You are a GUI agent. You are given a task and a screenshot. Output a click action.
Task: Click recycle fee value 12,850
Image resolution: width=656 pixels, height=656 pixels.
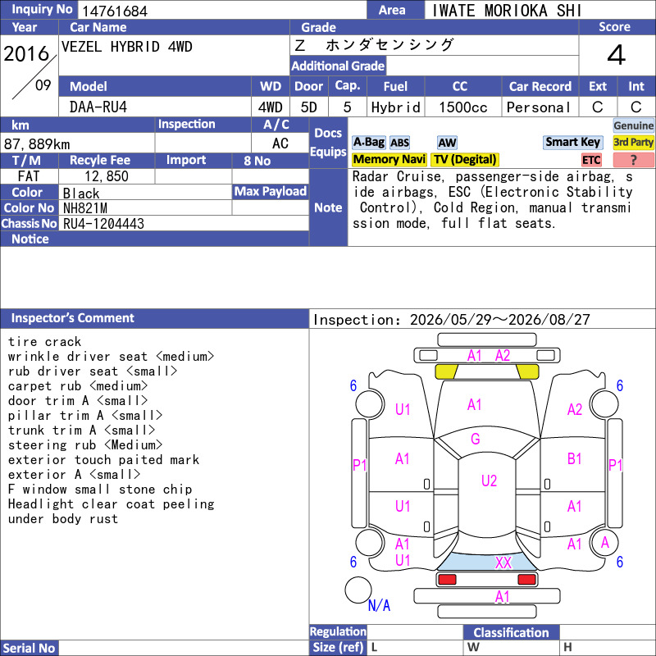107,176
